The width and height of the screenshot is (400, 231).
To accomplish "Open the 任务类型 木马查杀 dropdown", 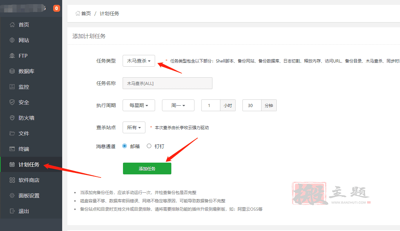I will pos(139,61).
